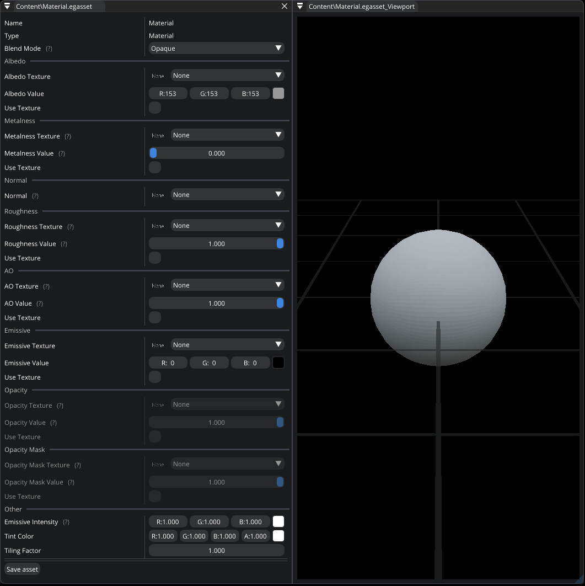The width and height of the screenshot is (585, 586).
Task: Open the Tint Color white swatch
Action: pyautogui.click(x=278, y=536)
